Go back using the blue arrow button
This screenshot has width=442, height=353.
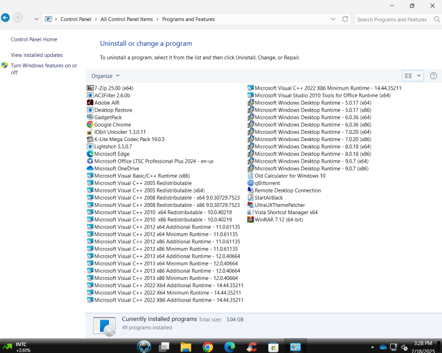tap(5, 18)
